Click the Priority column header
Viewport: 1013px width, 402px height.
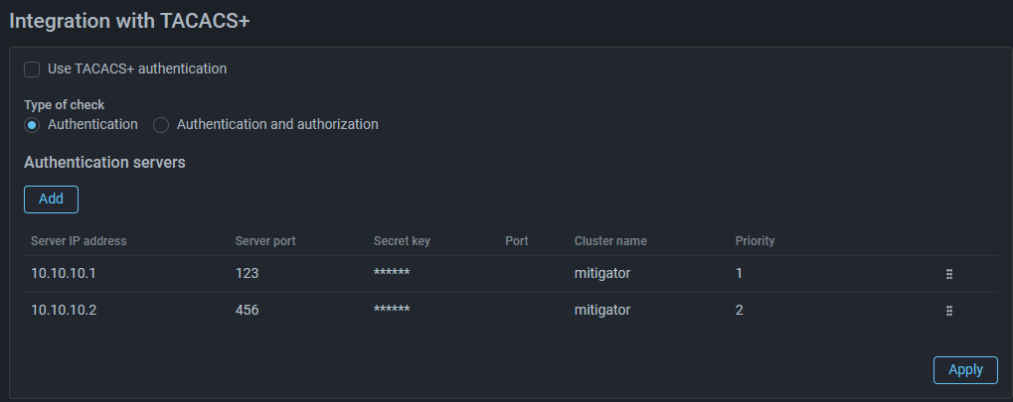pyautogui.click(x=755, y=241)
